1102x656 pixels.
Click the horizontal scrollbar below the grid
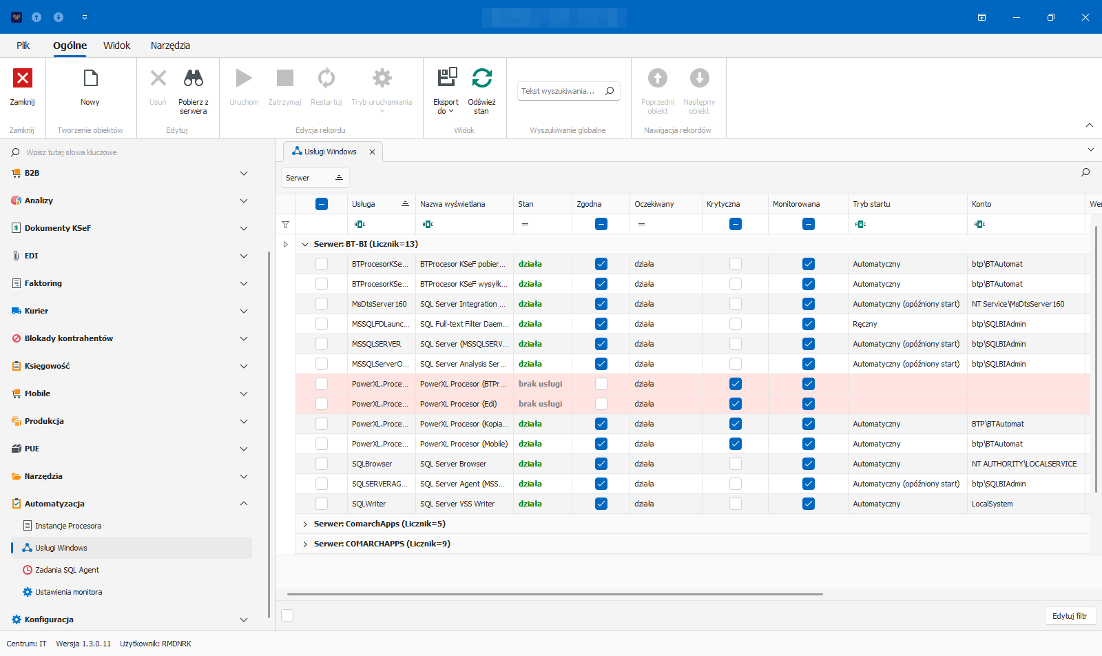point(554,594)
